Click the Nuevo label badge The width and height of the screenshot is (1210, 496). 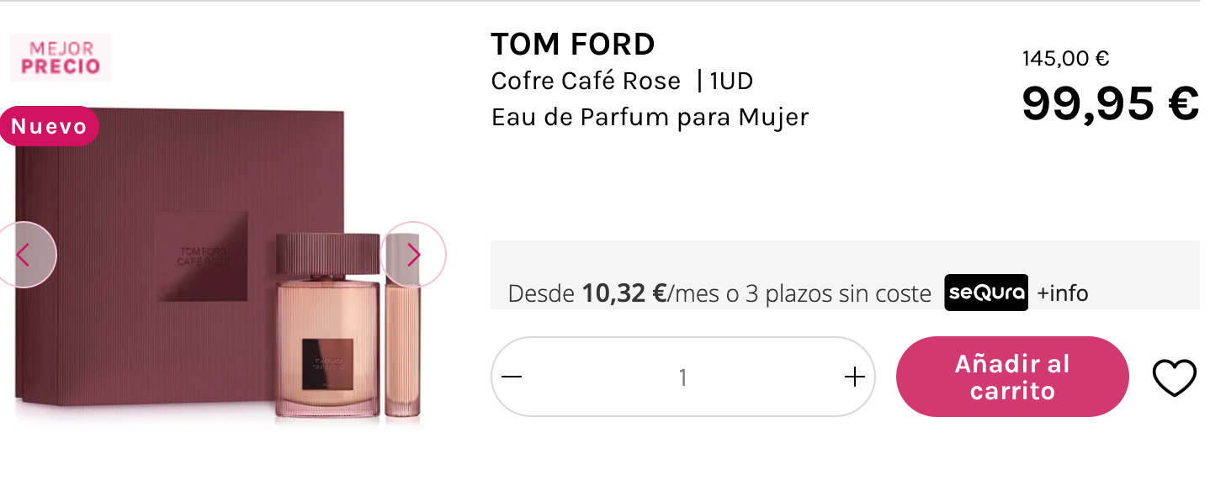(x=49, y=127)
